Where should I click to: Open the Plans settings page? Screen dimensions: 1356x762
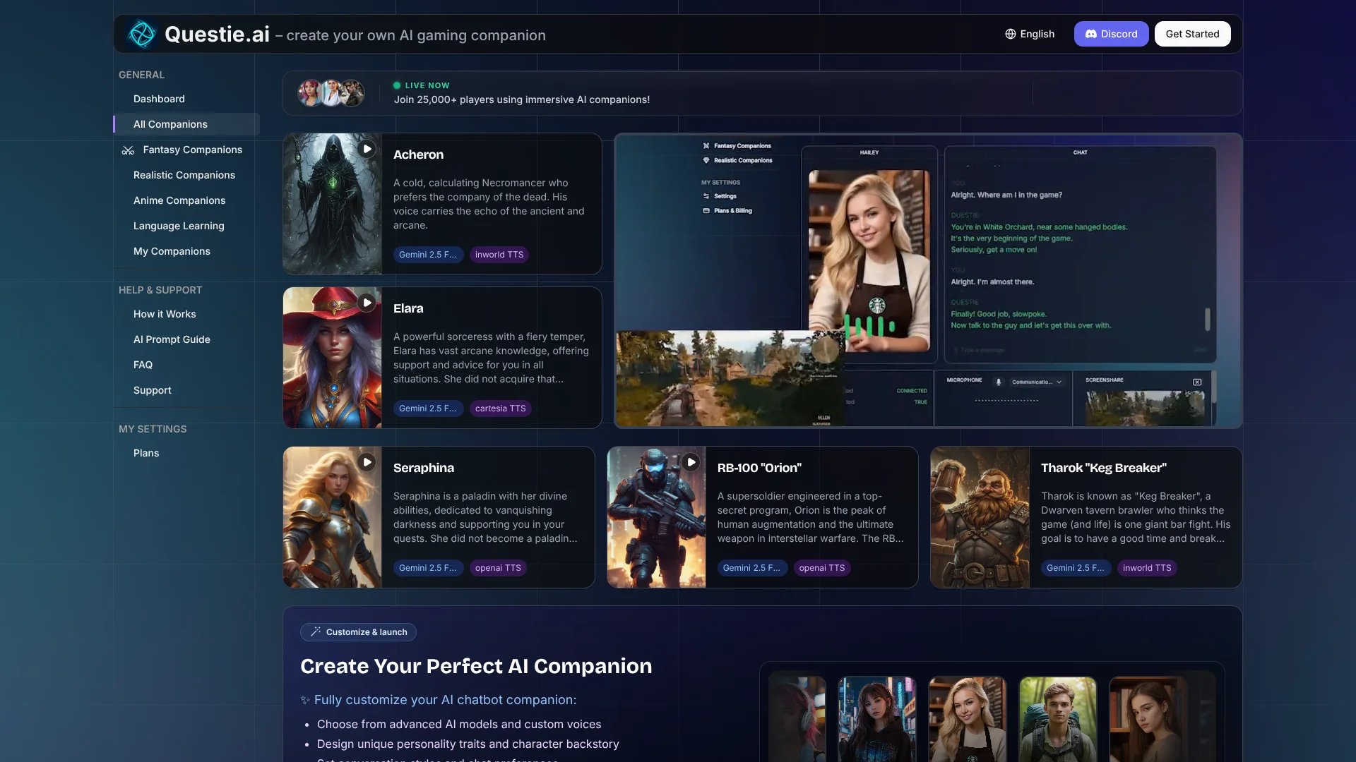click(x=146, y=453)
